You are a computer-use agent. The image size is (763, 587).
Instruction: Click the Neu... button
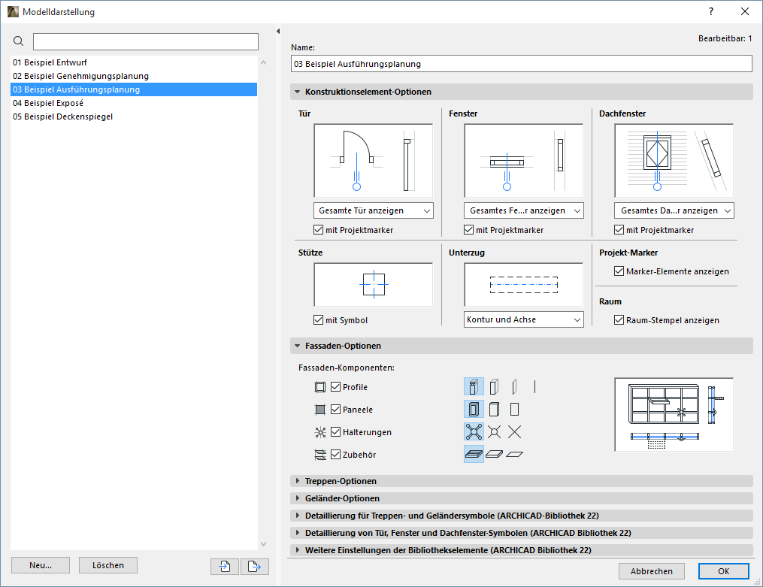click(x=40, y=565)
